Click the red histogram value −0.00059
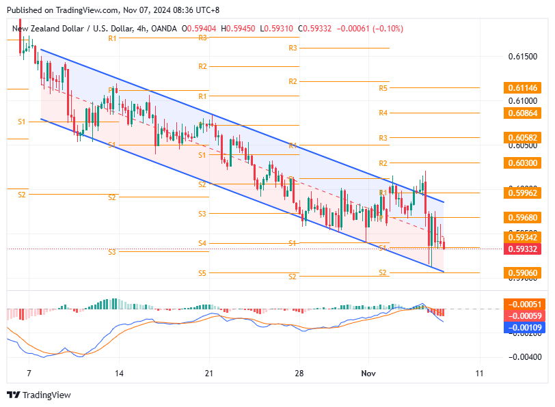 click(524, 315)
